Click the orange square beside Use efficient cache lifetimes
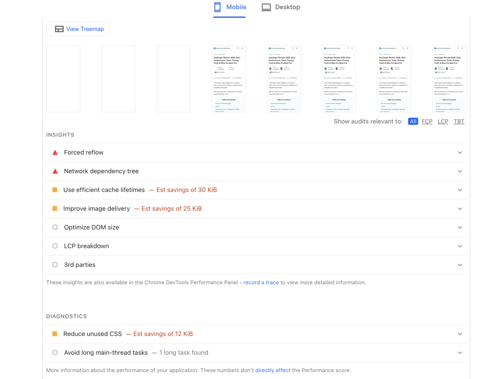 (55, 190)
